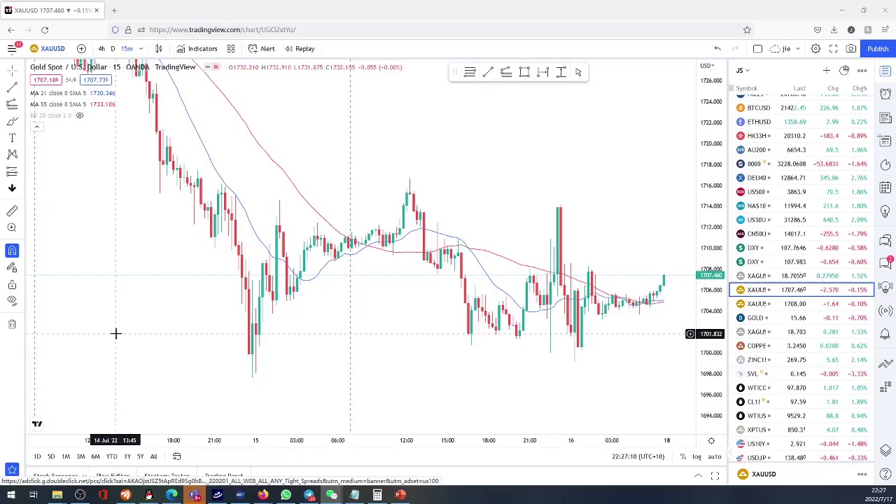Open the JS watchlist name dropdown

(743, 70)
